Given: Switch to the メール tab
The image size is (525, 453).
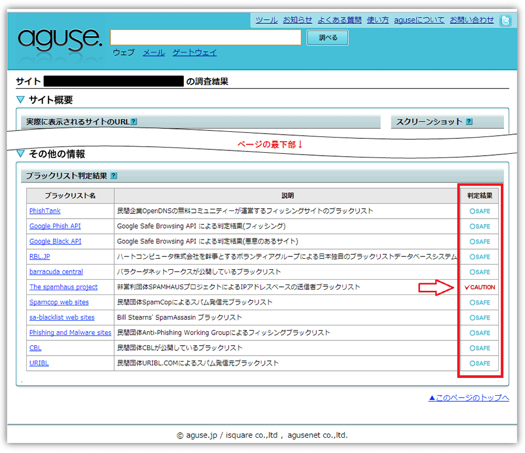Looking at the screenshot, I should [x=153, y=52].
